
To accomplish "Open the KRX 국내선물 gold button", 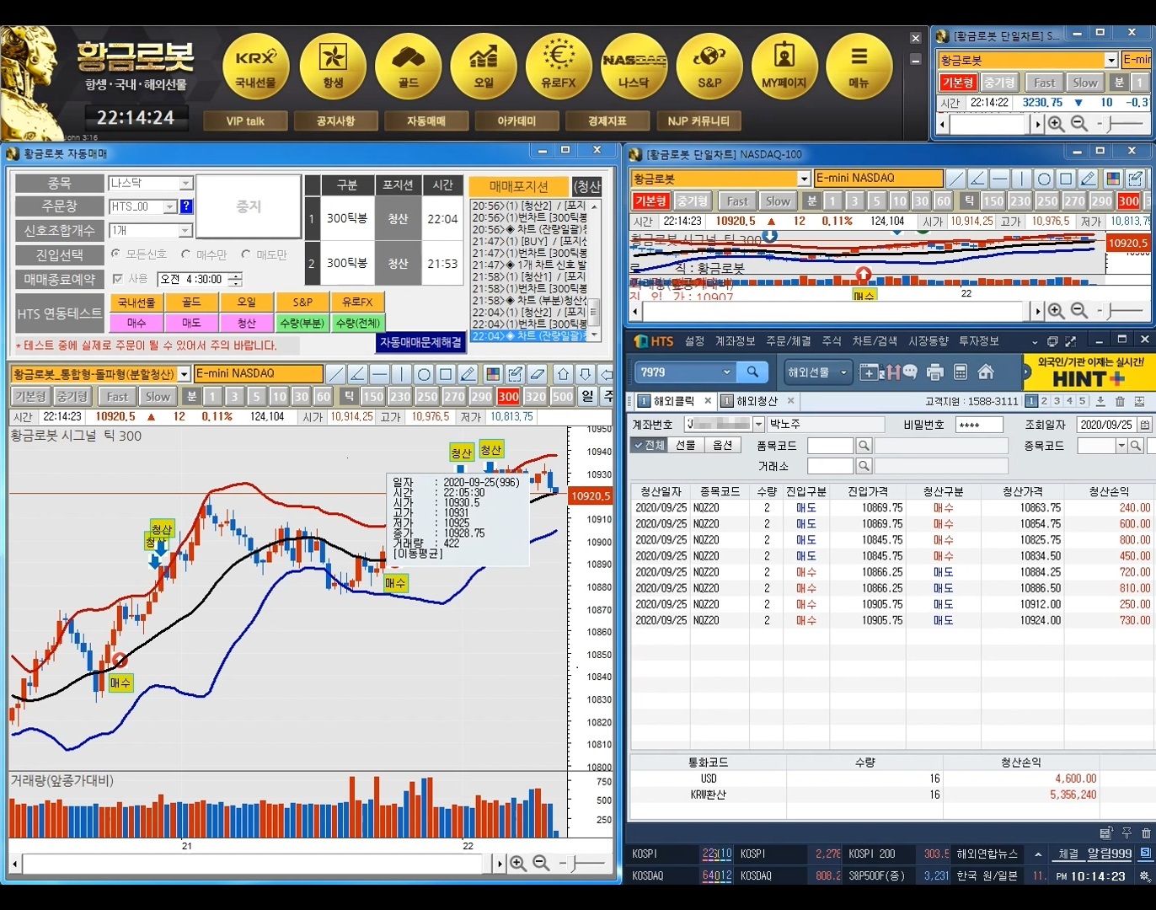I will coord(255,67).
